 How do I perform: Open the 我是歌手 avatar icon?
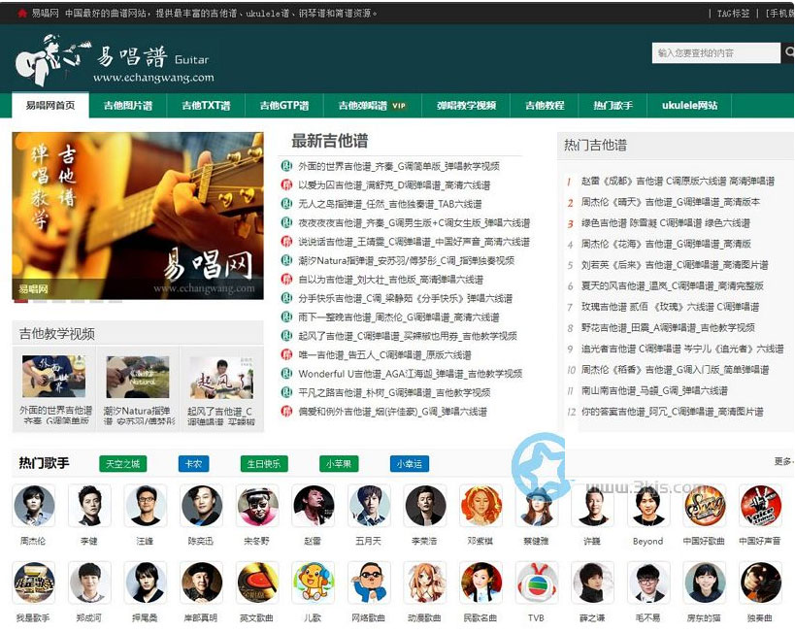click(33, 583)
